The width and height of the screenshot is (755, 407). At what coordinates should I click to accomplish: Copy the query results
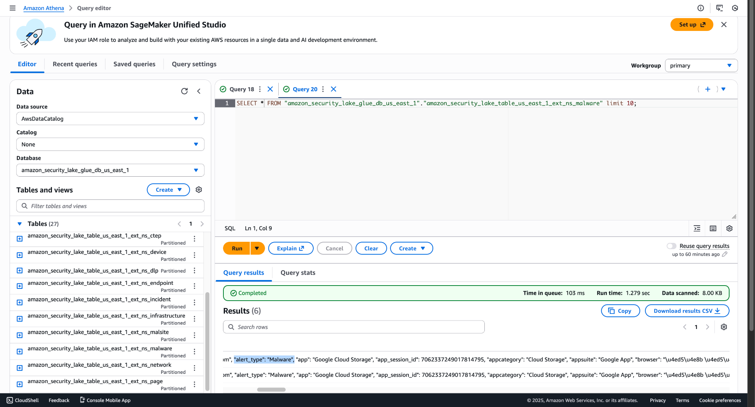(620, 311)
